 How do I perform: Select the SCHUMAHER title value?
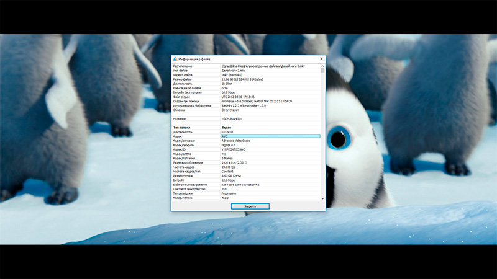[x=232, y=118]
